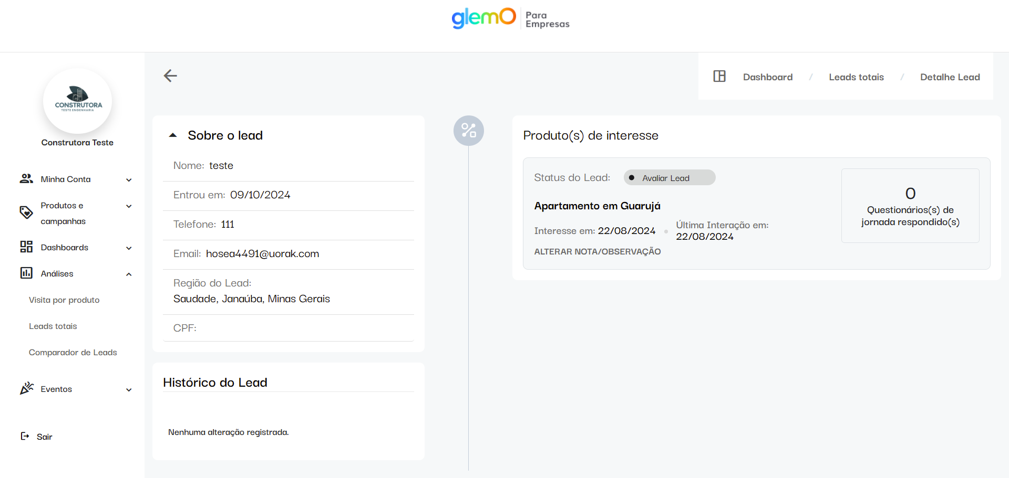Click the Minha Conta people icon

(x=26, y=179)
